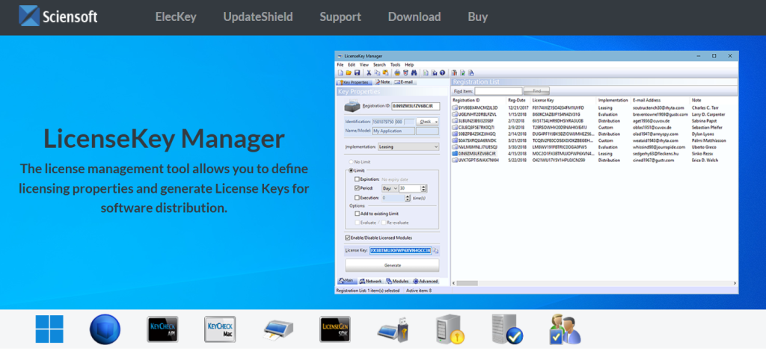Select the KeyCheck Mac icon
The height and width of the screenshot is (357, 766).
pyautogui.click(x=220, y=329)
